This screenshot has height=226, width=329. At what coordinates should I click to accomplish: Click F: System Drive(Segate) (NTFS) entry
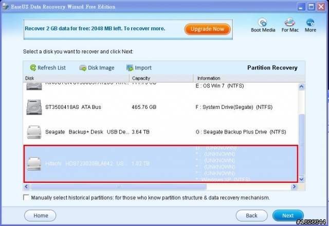click(234, 107)
